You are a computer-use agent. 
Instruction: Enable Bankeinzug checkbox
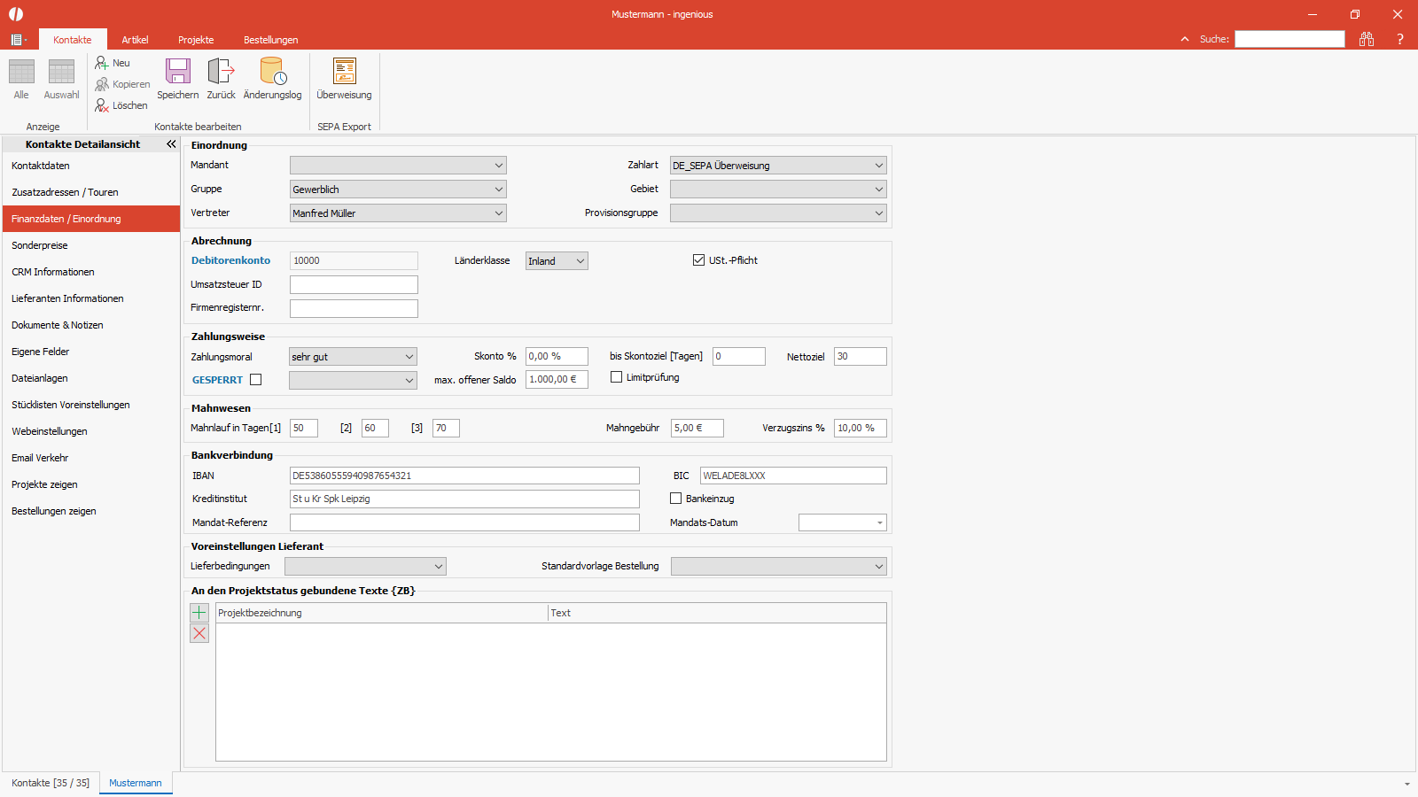[675, 498]
